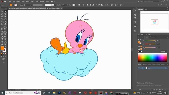169x95 pixels.
Task: Click the Opacity label link
Action: pyautogui.click(x=59, y=5)
